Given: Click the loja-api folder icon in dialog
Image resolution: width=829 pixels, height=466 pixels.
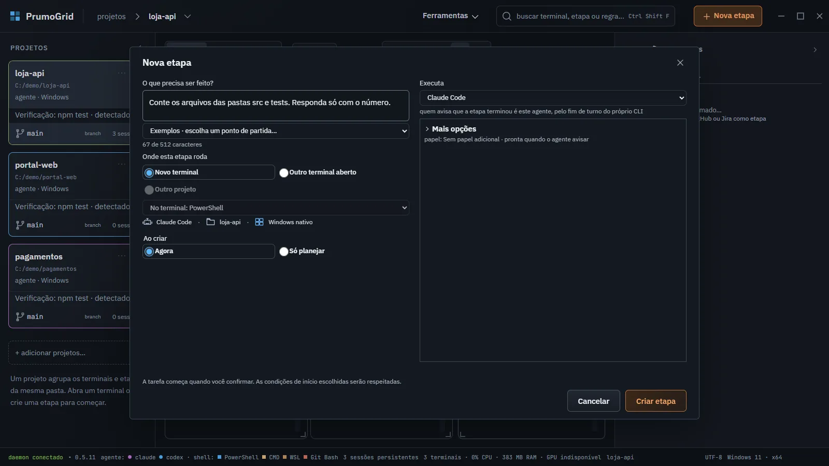Looking at the screenshot, I should pyautogui.click(x=210, y=222).
